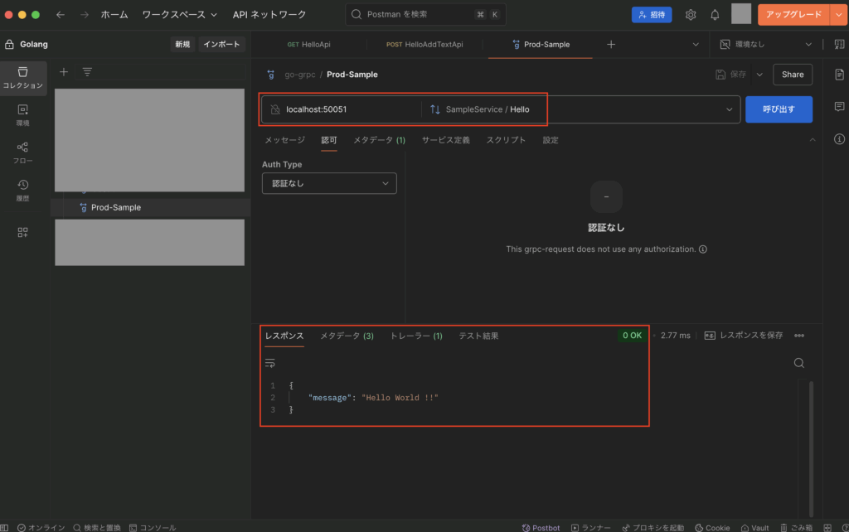Open response Metadata (3) tab
This screenshot has height=532, width=849.
tap(347, 336)
